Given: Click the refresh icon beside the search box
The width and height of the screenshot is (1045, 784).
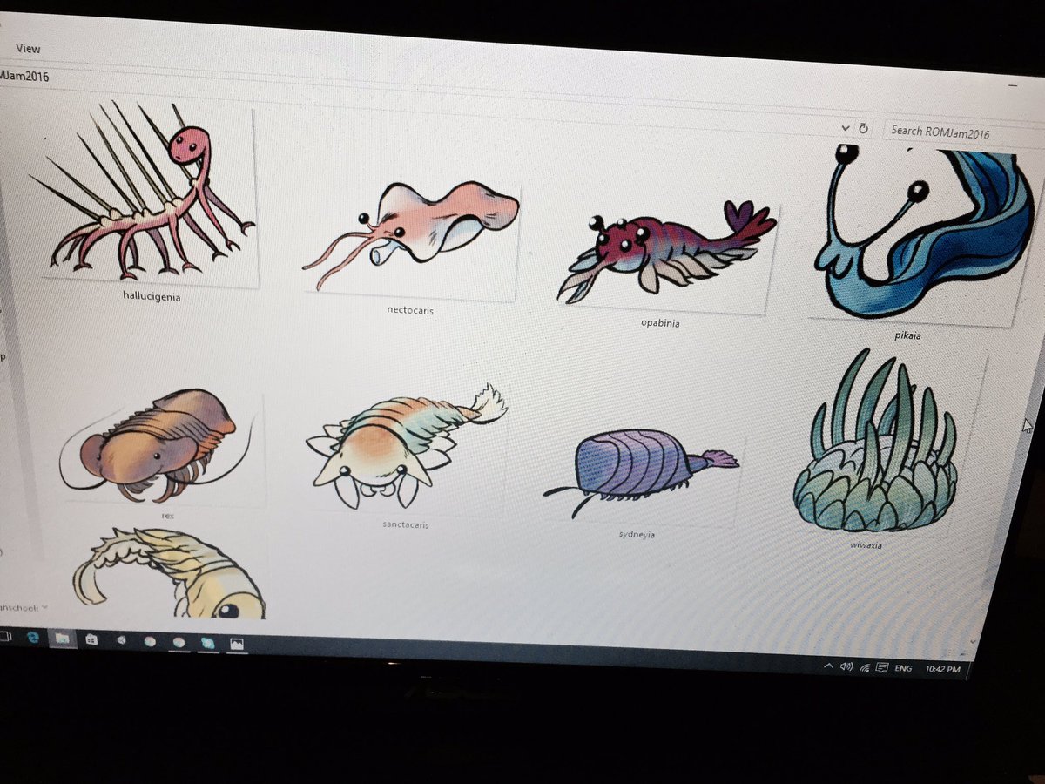Looking at the screenshot, I should pyautogui.click(x=863, y=127).
